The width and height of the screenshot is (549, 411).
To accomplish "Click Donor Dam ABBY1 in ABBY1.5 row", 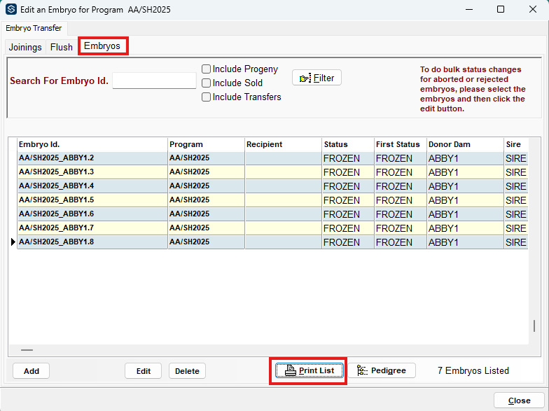I will (465, 200).
